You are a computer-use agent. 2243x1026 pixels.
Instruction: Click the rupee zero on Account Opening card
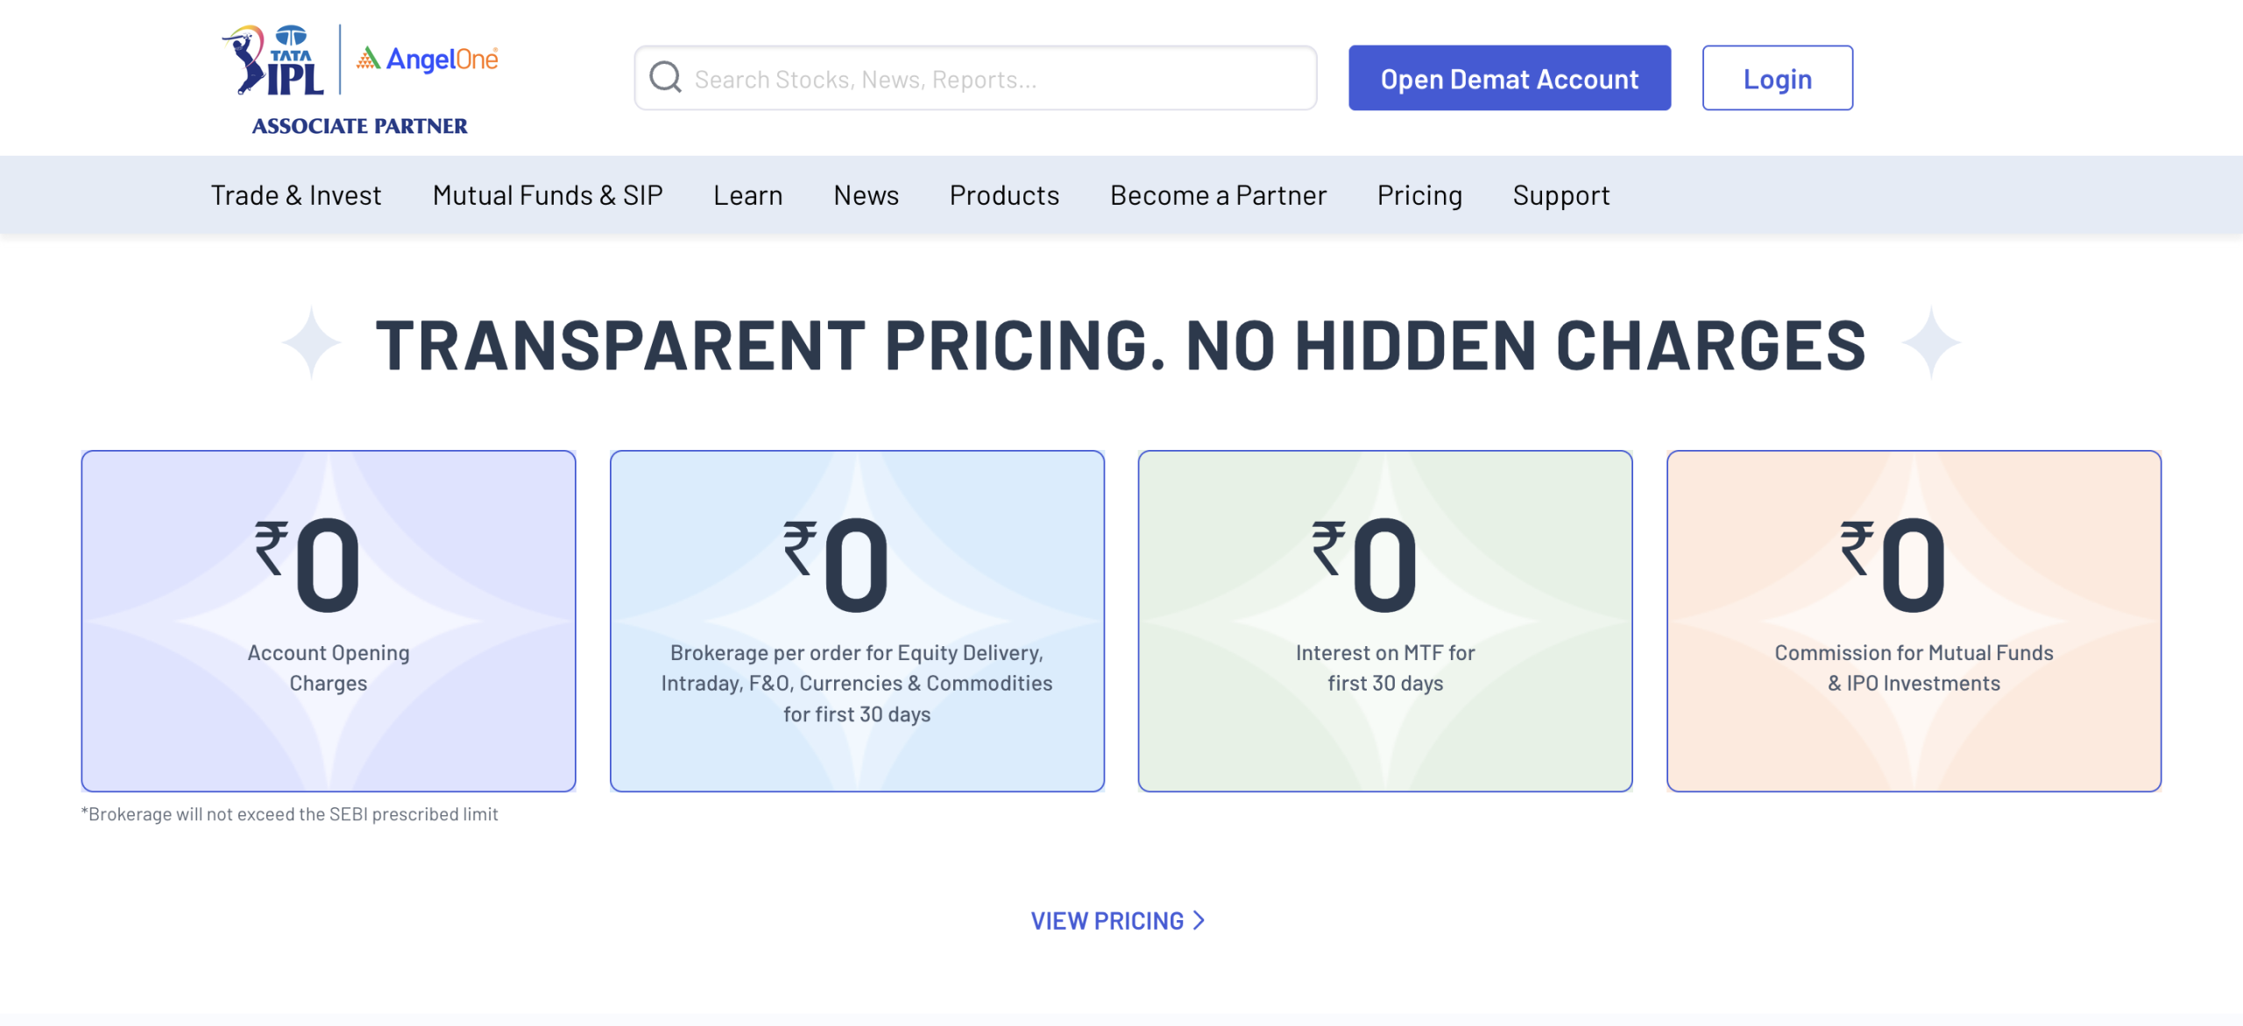(x=308, y=566)
